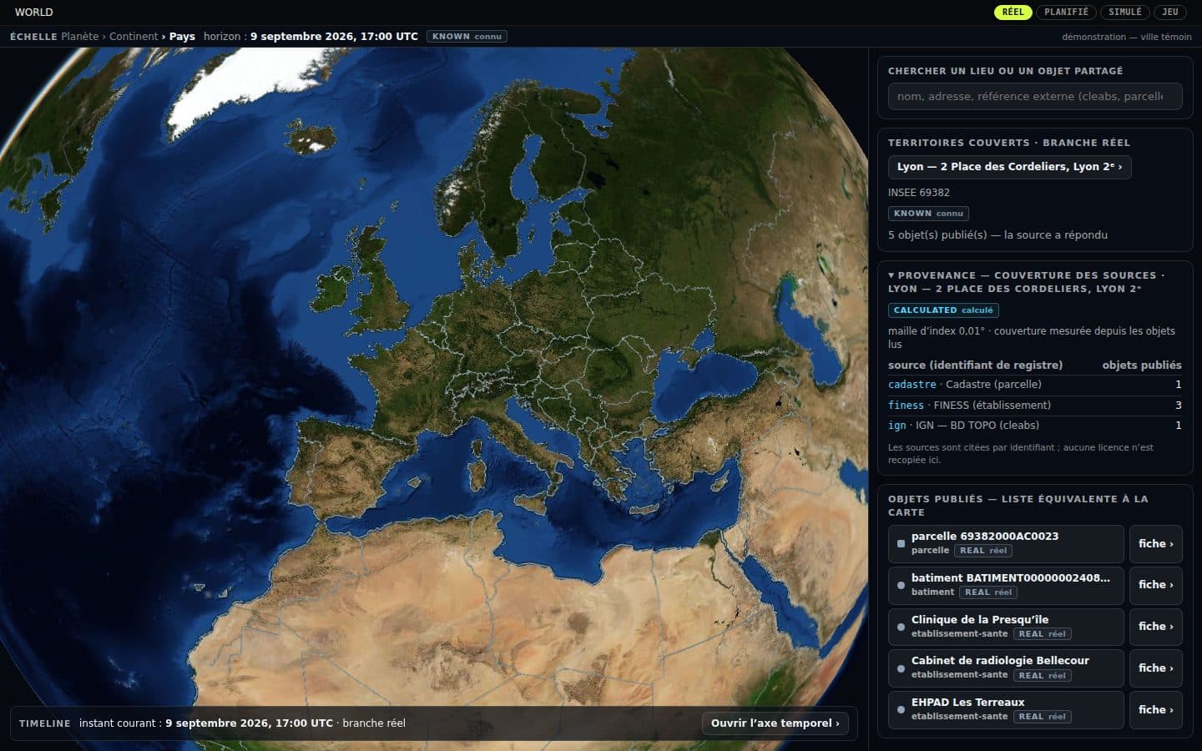Select the Pays scale breadcrumb
Screen dimensions: 1202x751
pos(182,37)
